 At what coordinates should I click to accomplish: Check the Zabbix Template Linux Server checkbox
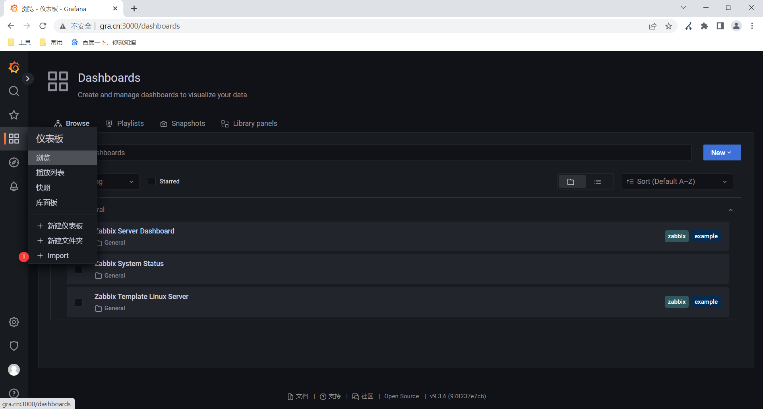click(79, 302)
